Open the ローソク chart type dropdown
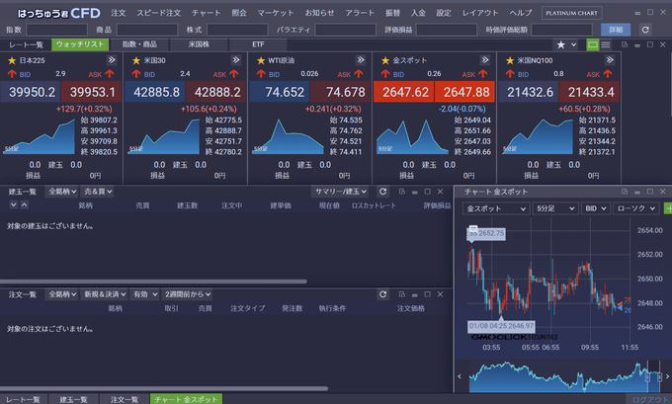This screenshot has height=404, width=672. point(635,208)
